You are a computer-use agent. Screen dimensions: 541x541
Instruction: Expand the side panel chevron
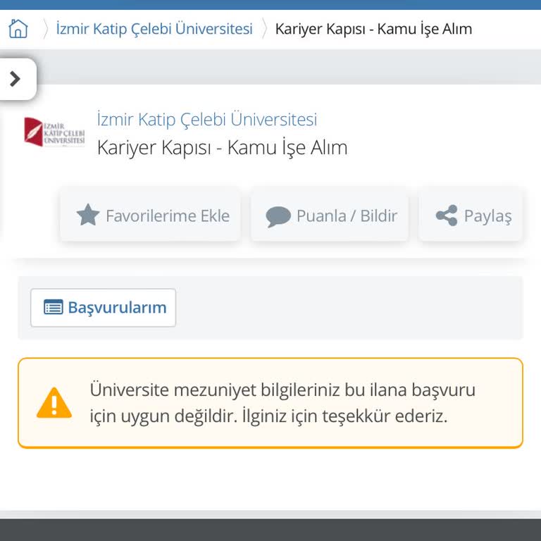coord(16,79)
